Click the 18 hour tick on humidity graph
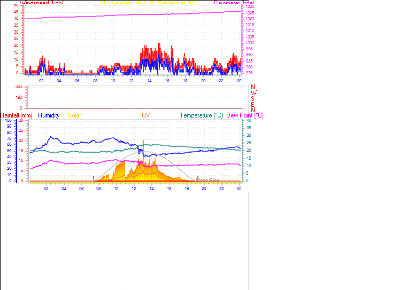Image resolution: width=407 pixels, height=290 pixels. (x=187, y=189)
